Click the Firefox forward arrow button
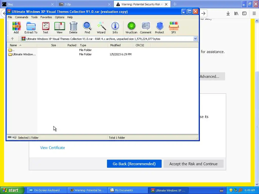Image resolution: width=259 pixels, height=194 pixels. (203, 14)
